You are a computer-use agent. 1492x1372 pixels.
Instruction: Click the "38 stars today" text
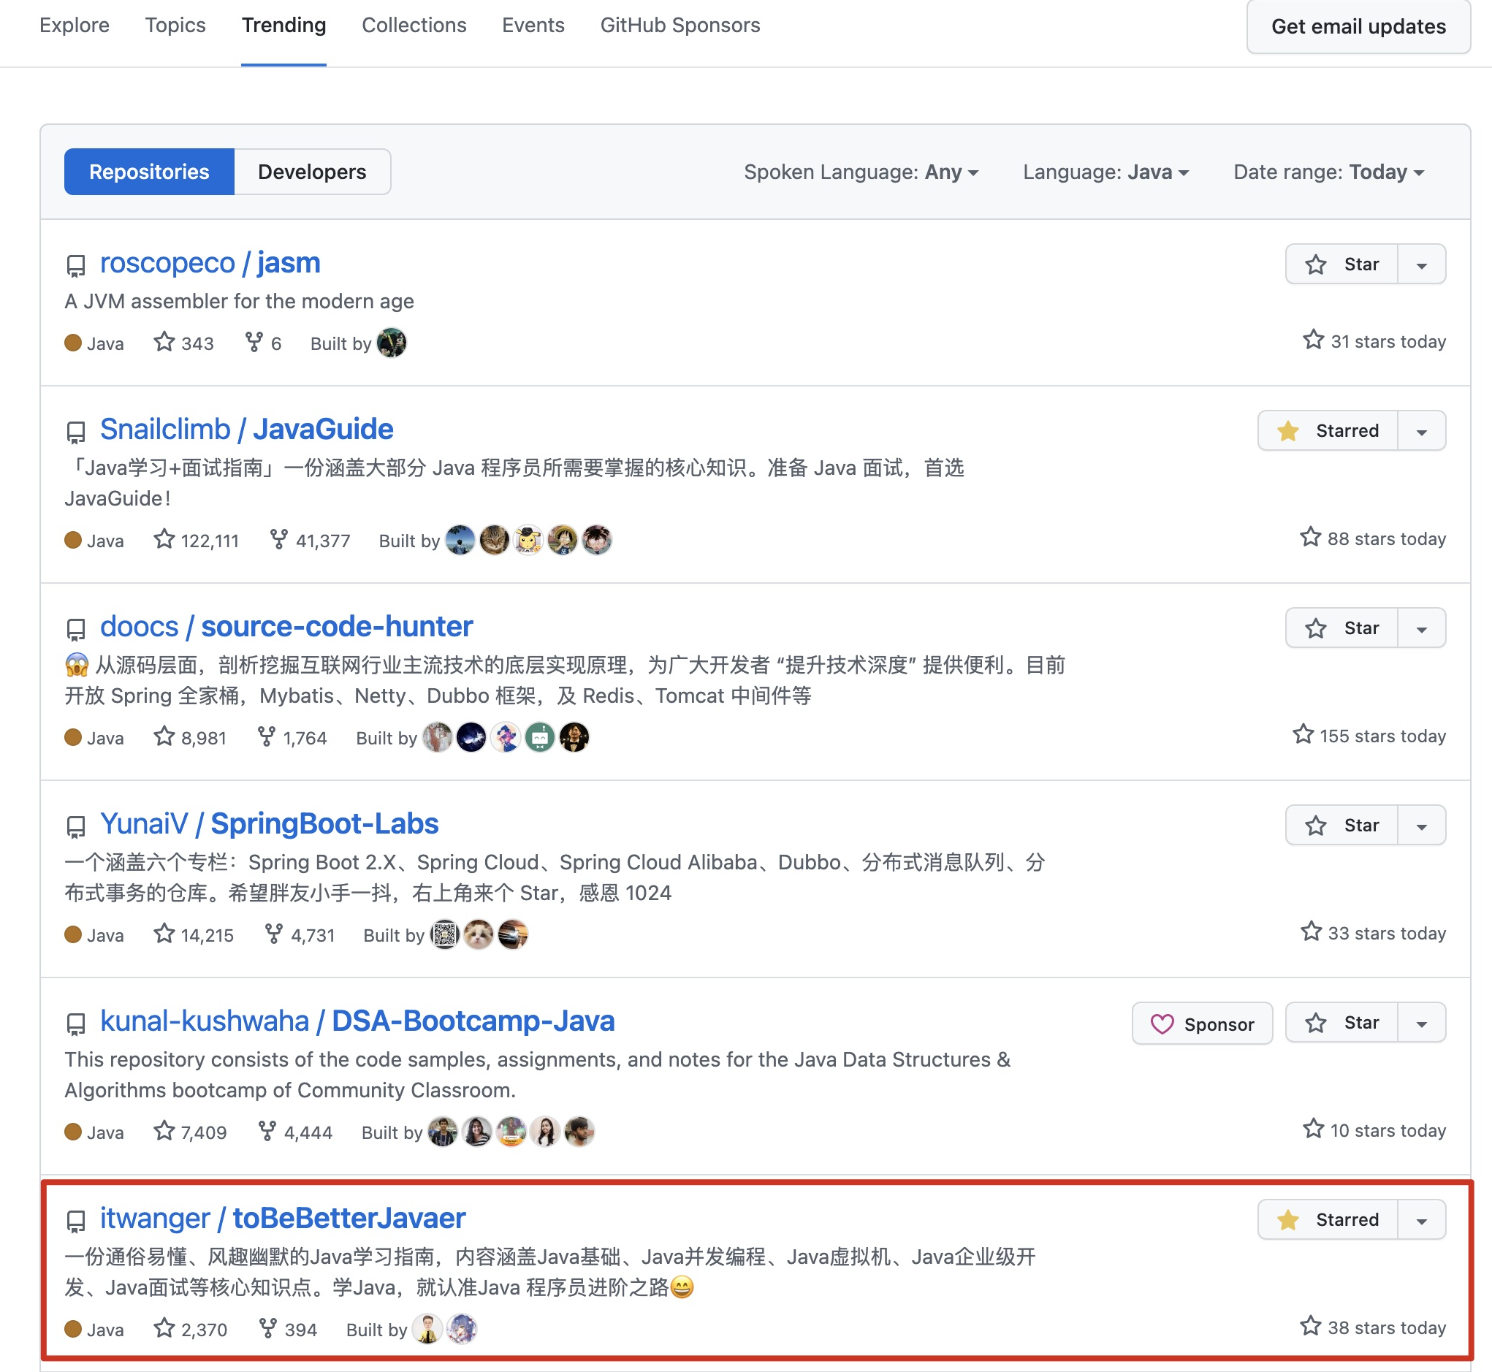tap(1387, 1327)
